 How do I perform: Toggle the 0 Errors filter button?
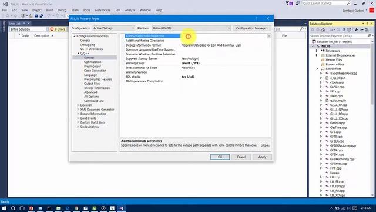[x=58, y=29]
